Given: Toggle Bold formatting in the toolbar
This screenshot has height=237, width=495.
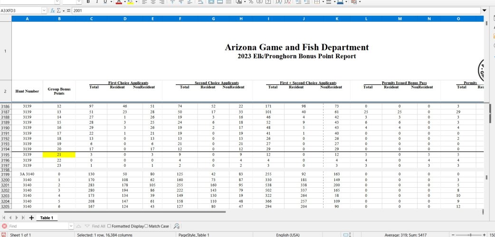Looking at the screenshot, I should pyautogui.click(x=88, y=1).
